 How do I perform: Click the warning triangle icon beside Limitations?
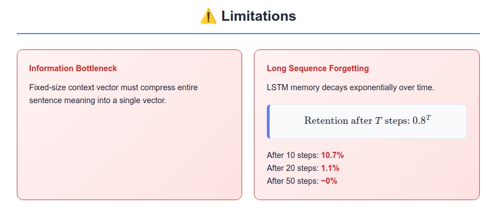coord(209,16)
